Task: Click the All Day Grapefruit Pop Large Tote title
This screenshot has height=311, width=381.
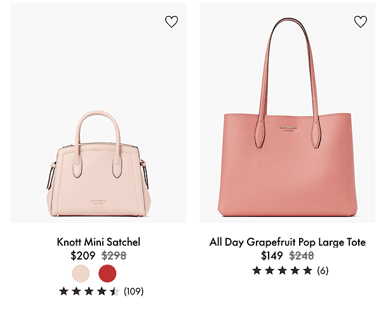Action: click(x=288, y=242)
